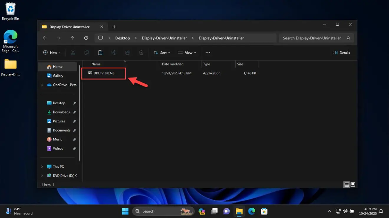
Task: Expand the New dropdown
Action: coord(52,52)
